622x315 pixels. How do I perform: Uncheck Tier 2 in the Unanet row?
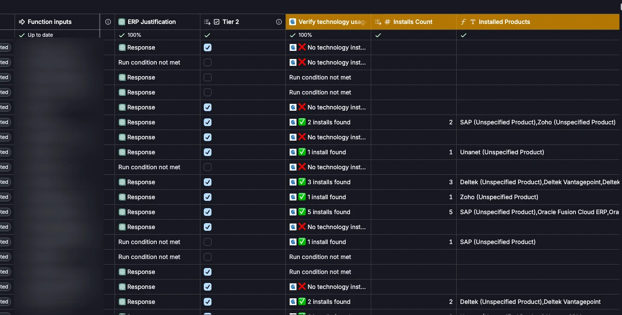[x=208, y=152]
